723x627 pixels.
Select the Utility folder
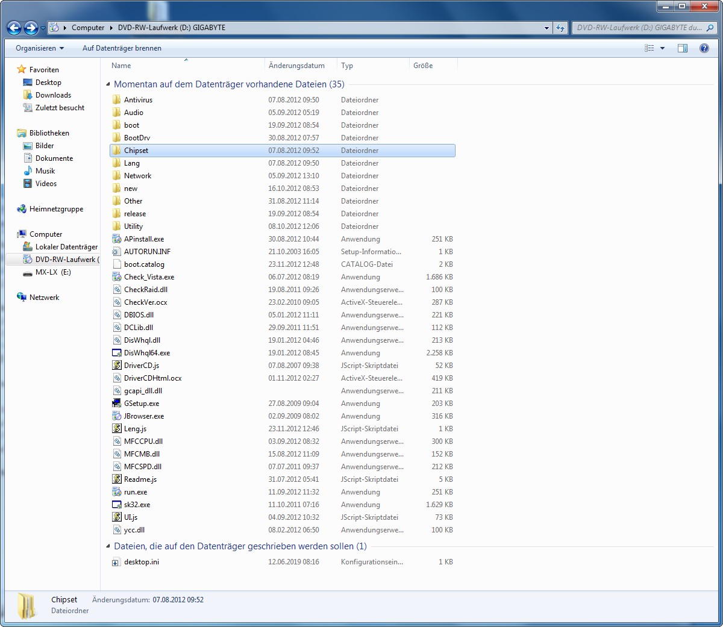tap(133, 226)
